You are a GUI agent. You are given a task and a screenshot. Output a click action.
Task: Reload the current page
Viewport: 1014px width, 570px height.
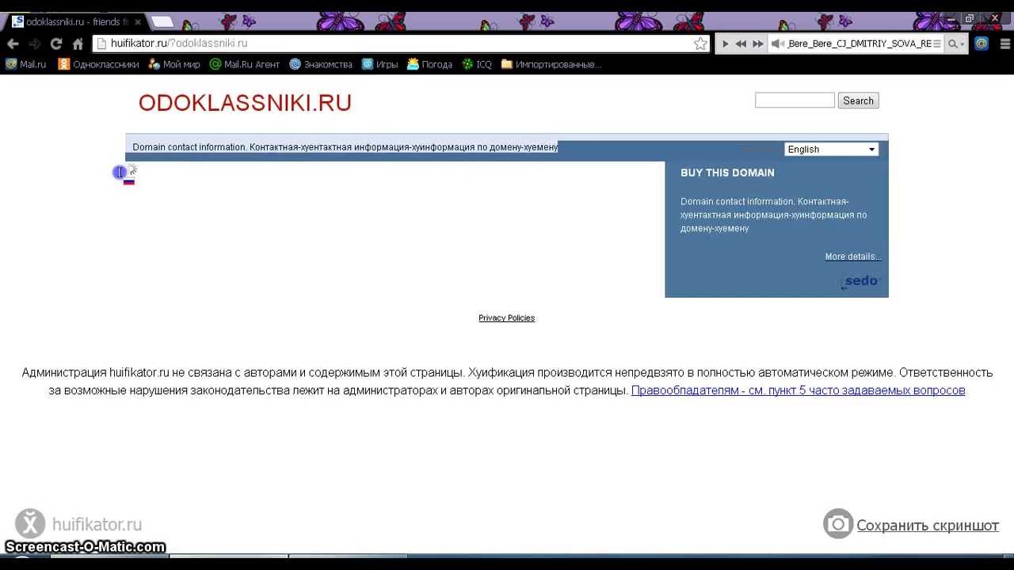click(56, 44)
